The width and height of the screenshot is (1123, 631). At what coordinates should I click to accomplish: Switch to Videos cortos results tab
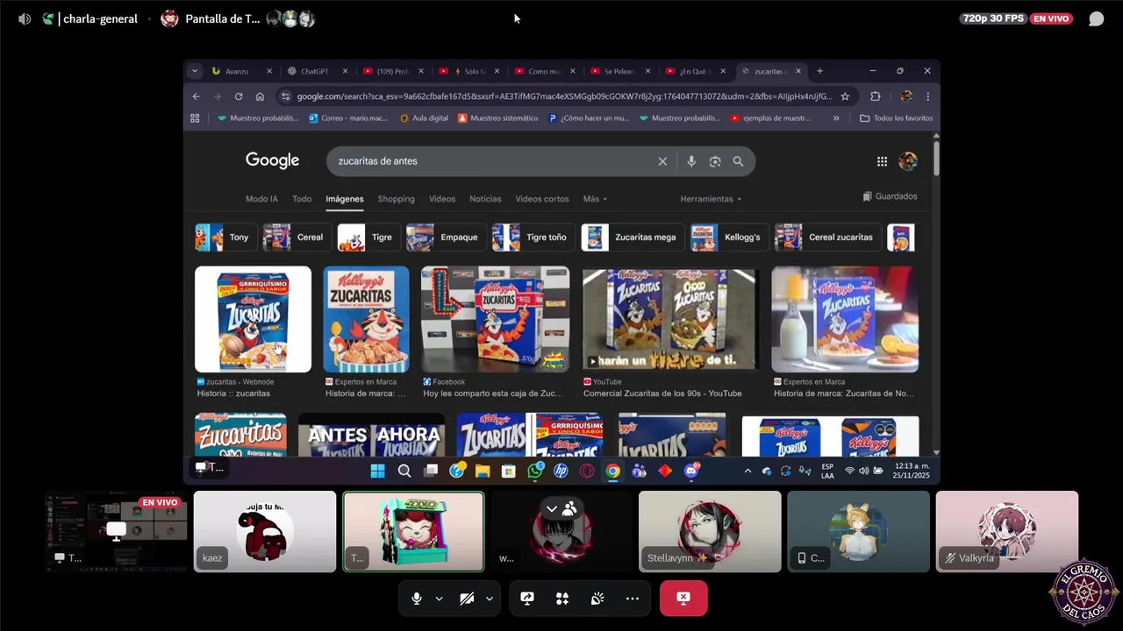(542, 199)
